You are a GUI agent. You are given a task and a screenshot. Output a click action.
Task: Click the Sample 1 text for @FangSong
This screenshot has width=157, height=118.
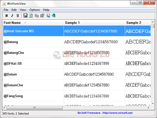pos(87,96)
